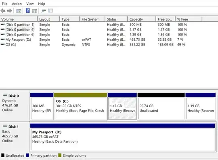Select the 300 MB EFI partition block
This screenshot has height=160, width=218.
42,106
